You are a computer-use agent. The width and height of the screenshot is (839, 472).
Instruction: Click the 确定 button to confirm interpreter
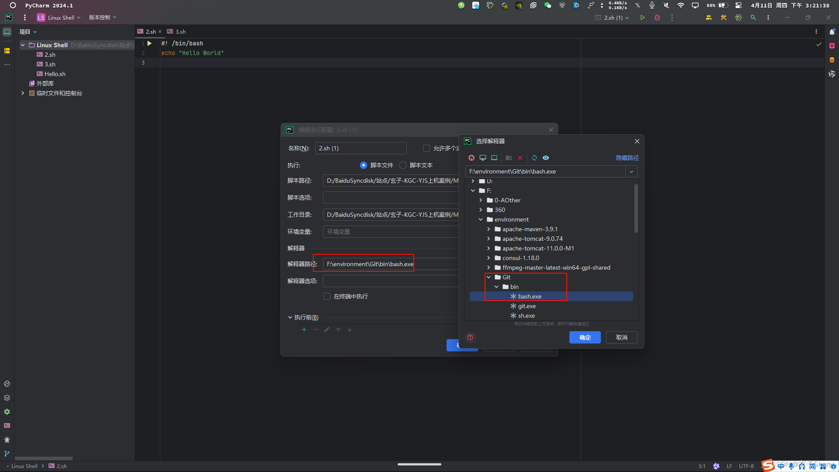pos(585,337)
